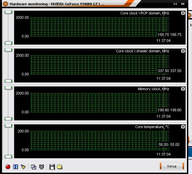This screenshot has height=174, width=192.
Task: Click the Memory clock graph area
Action: click(x=100, y=104)
